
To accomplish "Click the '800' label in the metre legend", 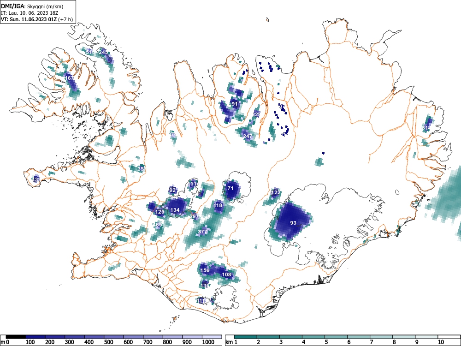I will 168,342.
